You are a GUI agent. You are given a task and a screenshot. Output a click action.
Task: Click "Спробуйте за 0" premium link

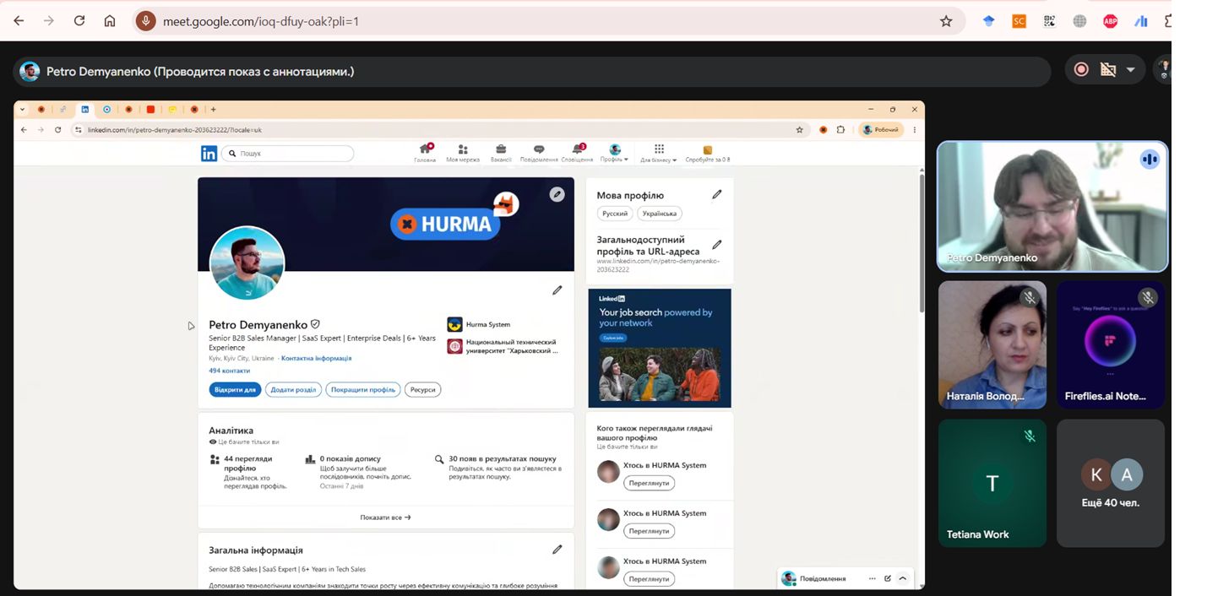708,153
